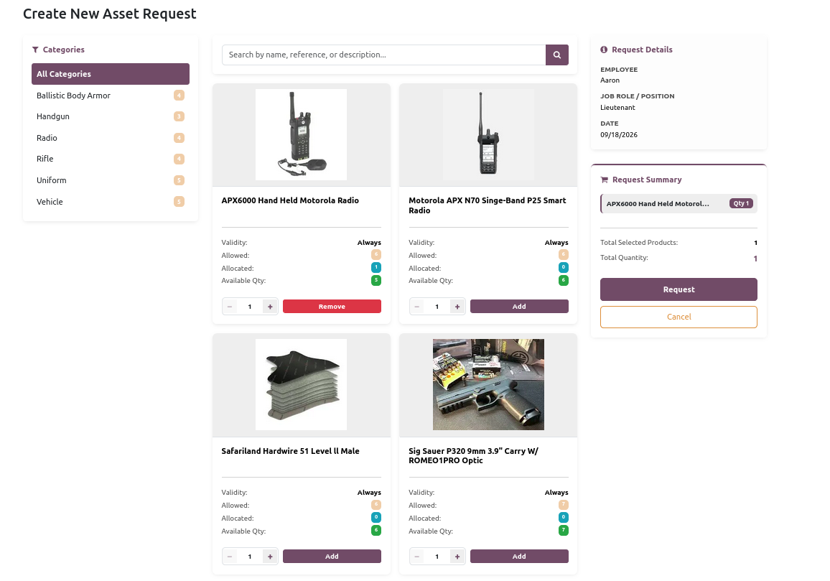This screenshot has width=830, height=581.
Task: Click quantity field for Safariland Hardwire 51
Action: click(x=250, y=557)
